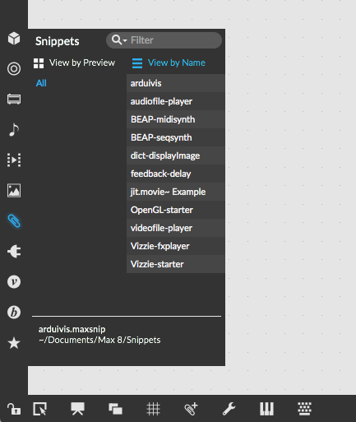Image resolution: width=356 pixels, height=422 pixels.
Task: Open the magnifier search options dropdown
Action: 119,40
